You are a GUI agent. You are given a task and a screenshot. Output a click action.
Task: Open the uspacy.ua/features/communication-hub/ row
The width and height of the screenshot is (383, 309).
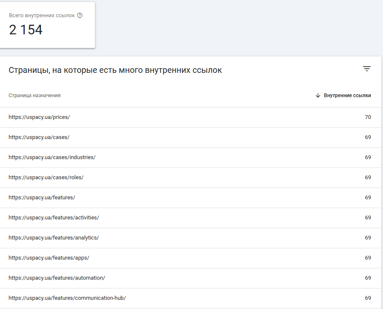(x=190, y=298)
